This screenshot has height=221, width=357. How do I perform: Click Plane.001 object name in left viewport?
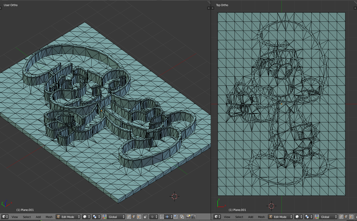point(25,210)
